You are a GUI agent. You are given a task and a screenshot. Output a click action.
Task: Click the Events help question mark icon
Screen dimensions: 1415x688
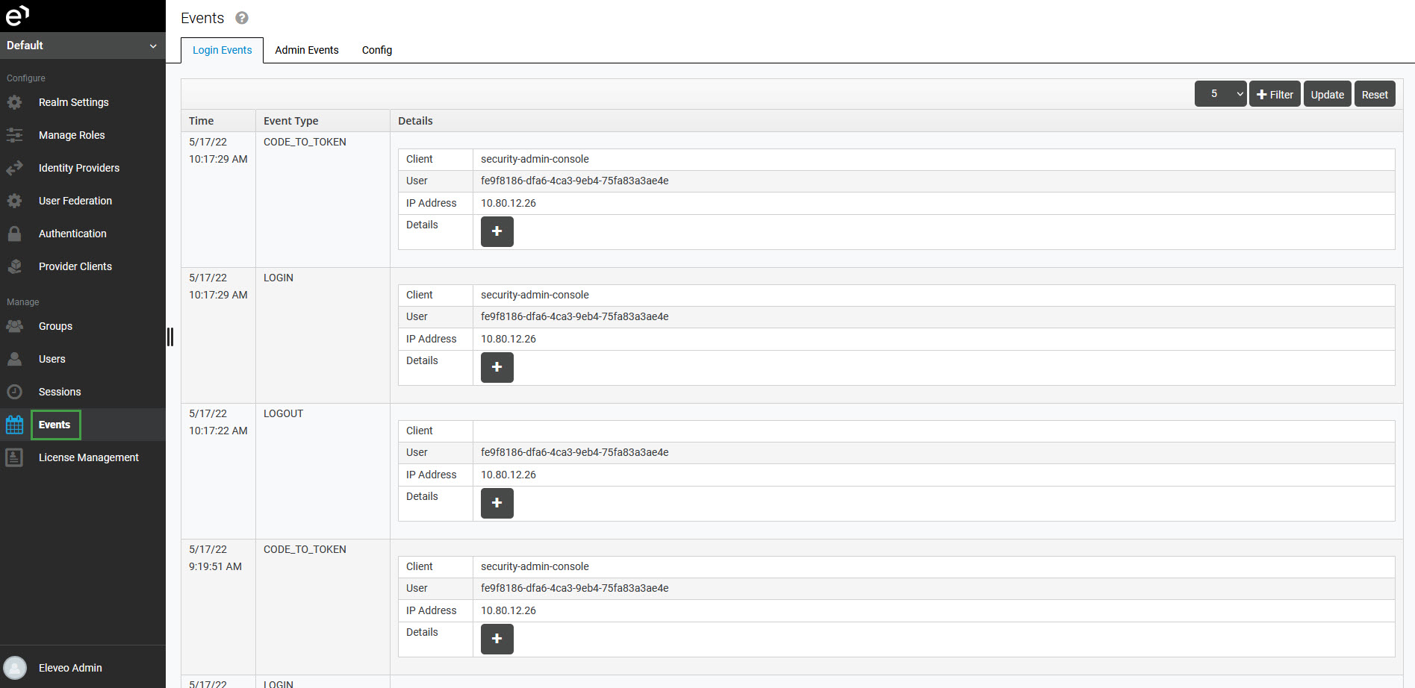(242, 18)
